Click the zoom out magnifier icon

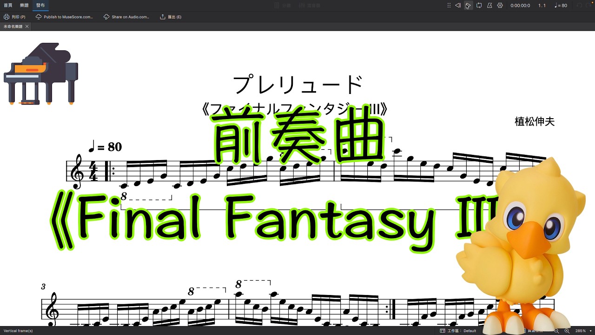pos(555,331)
